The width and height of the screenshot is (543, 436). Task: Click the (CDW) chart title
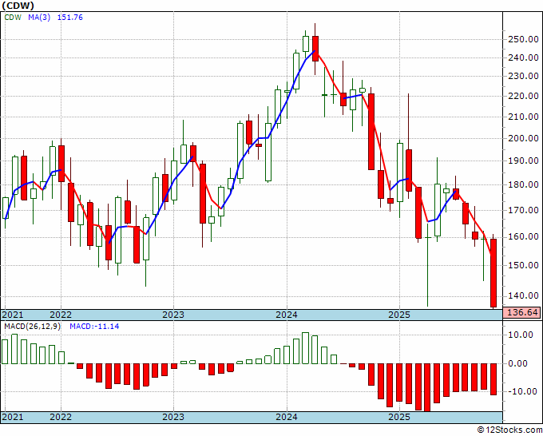pos(18,6)
